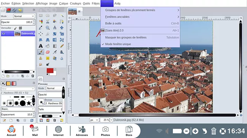Expand Fenêtres ancrables submenu
This screenshot has width=247, height=138.
pos(140,17)
